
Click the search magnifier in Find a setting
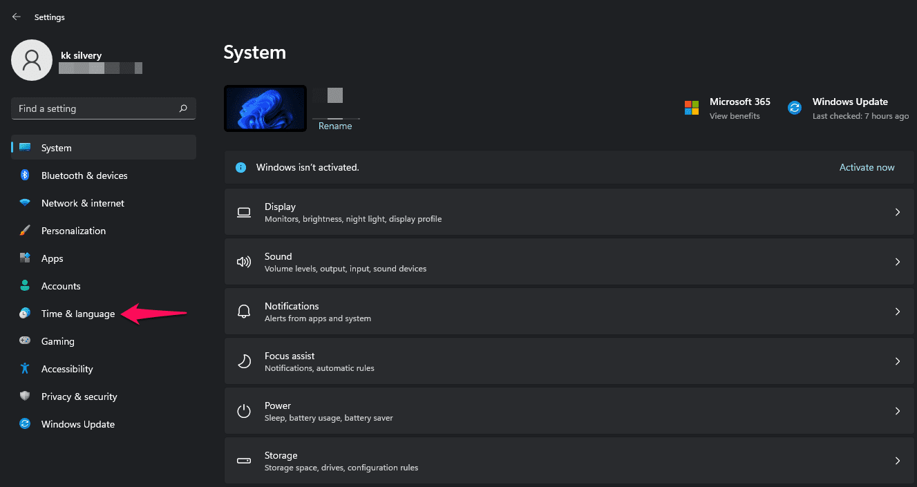(183, 108)
